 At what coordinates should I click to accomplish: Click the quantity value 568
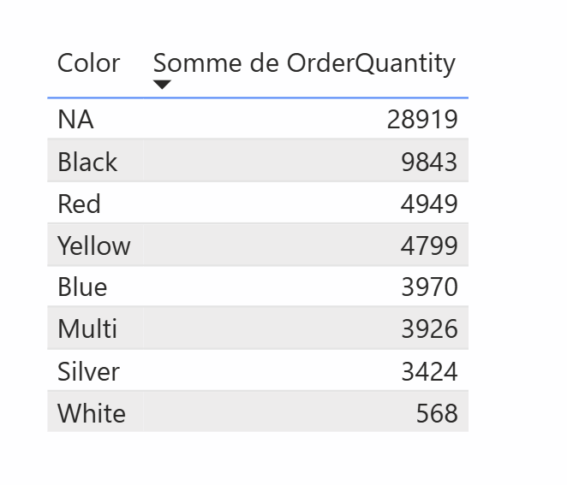click(x=437, y=413)
